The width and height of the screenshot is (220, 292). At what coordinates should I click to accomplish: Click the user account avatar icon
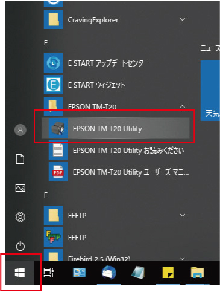tap(20, 130)
